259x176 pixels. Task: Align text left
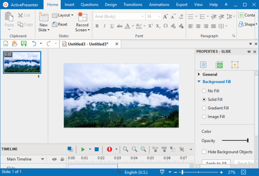tap(191, 26)
